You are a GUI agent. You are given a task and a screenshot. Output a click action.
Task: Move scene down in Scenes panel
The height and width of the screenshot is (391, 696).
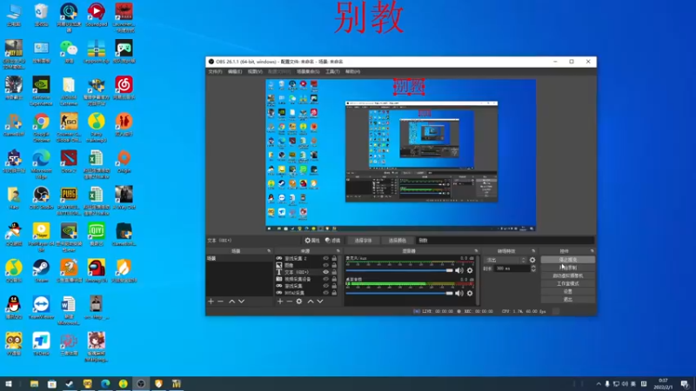click(242, 302)
